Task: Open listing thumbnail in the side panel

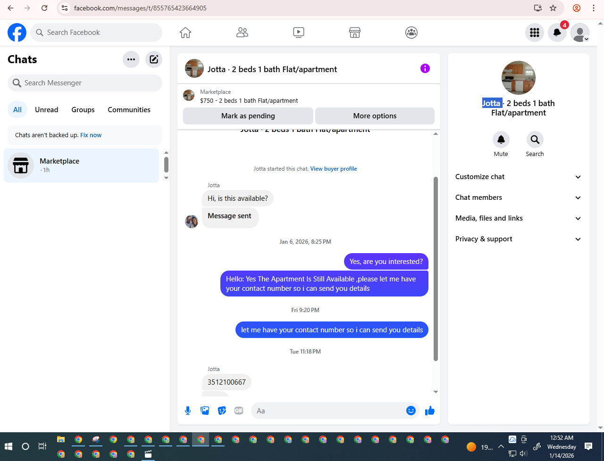Action: [x=519, y=78]
